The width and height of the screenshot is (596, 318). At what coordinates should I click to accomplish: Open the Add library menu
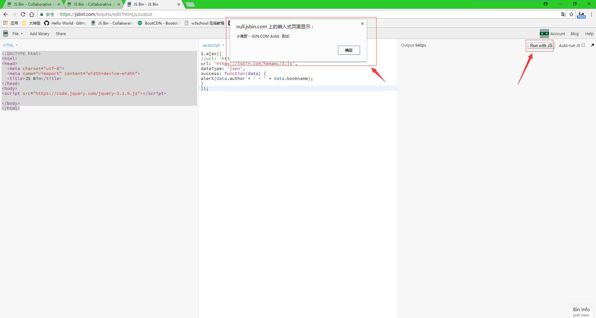[x=39, y=34]
